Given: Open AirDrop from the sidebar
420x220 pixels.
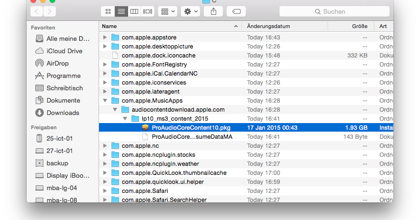Looking at the screenshot, I should tap(52, 63).
